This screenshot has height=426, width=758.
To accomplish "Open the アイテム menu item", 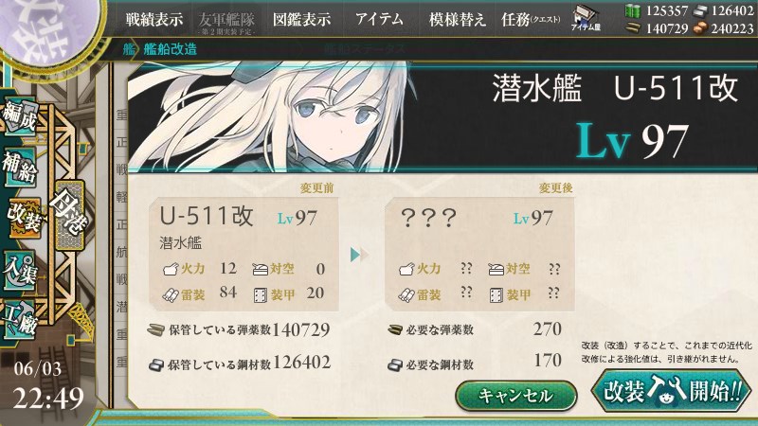I will 379,19.
